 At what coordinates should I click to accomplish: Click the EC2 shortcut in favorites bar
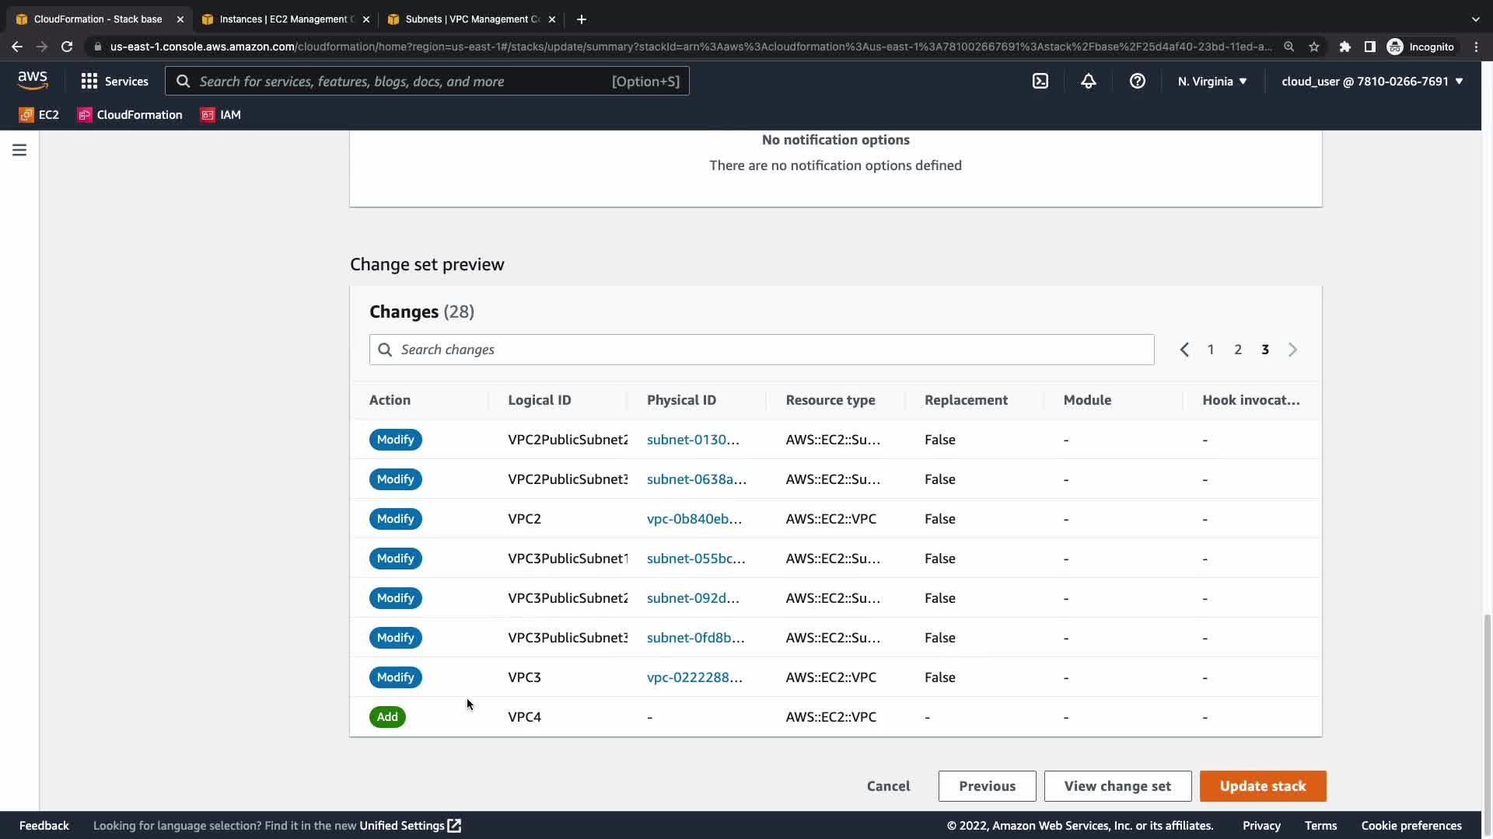(39, 115)
